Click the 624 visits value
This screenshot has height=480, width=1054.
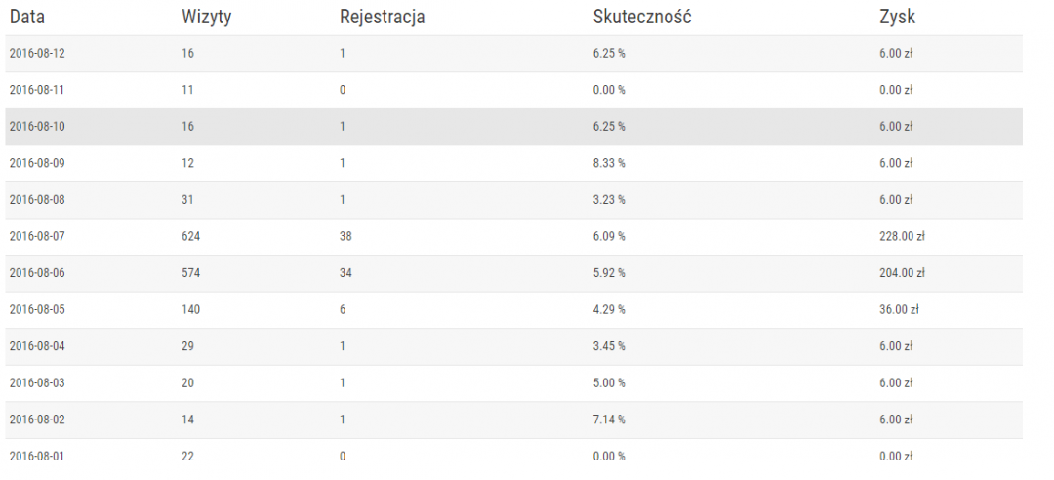click(191, 236)
